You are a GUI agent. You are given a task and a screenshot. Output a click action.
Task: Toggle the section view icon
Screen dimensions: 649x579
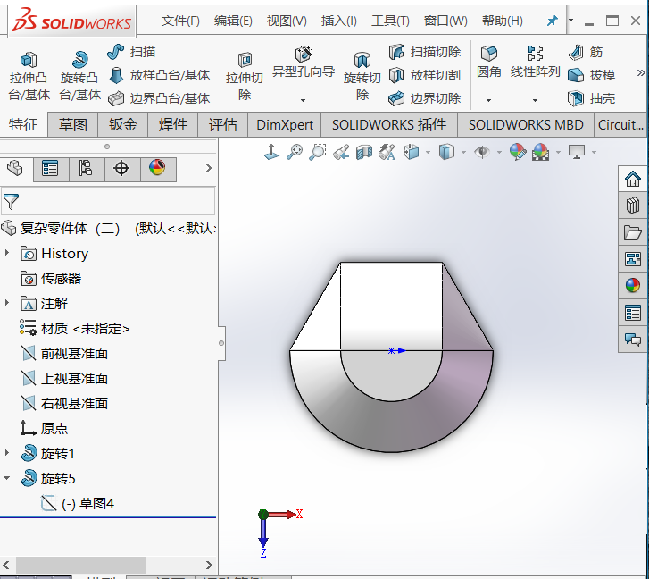click(363, 153)
